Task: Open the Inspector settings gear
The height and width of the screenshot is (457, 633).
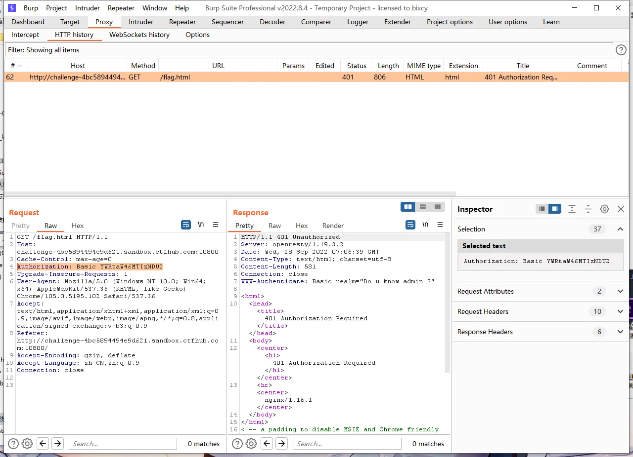Action: (604, 209)
